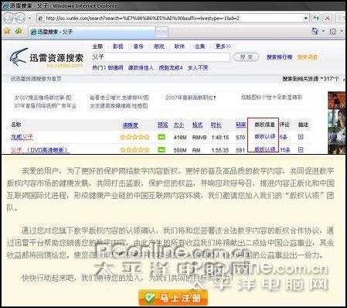Click the 418M size value
This screenshot has height=308, width=347.
(x=180, y=137)
